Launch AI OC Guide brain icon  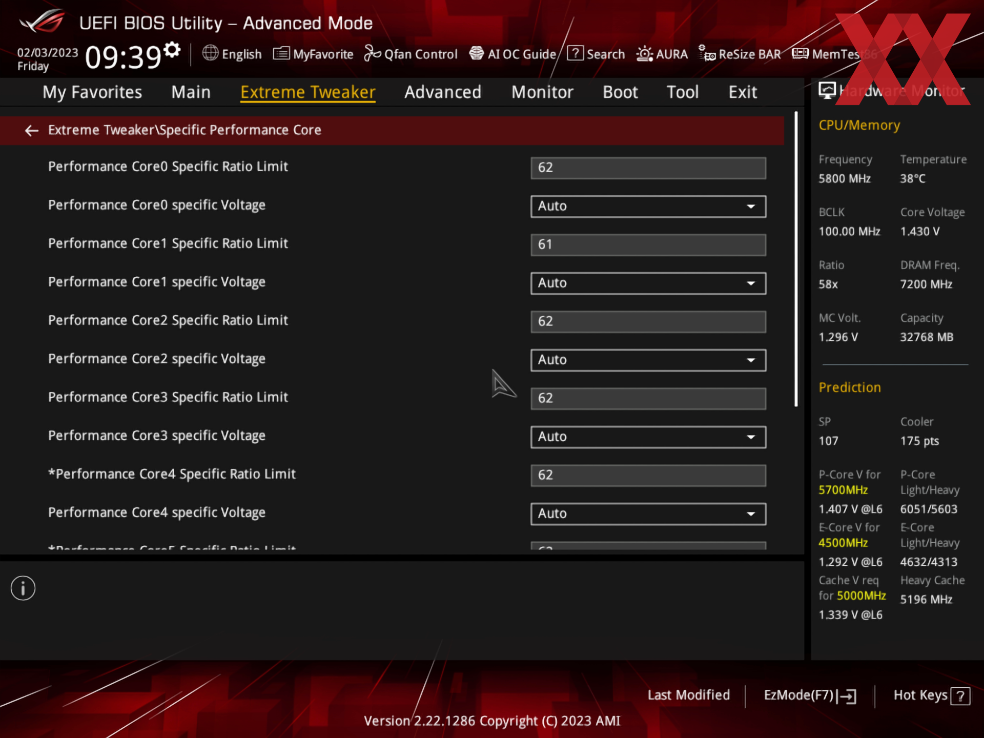coord(476,53)
